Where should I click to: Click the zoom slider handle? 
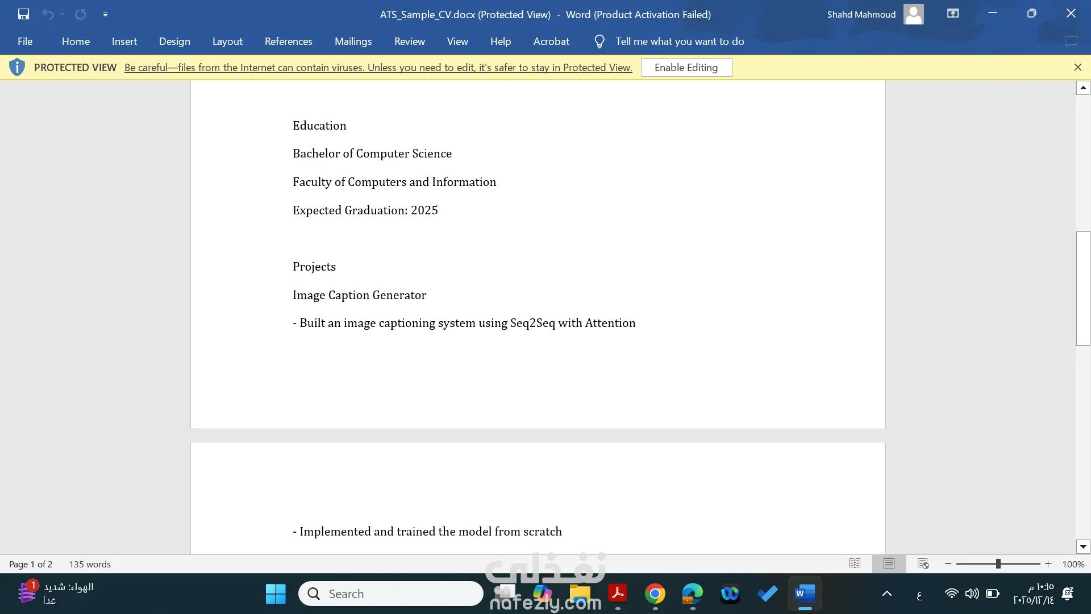[x=998, y=564]
